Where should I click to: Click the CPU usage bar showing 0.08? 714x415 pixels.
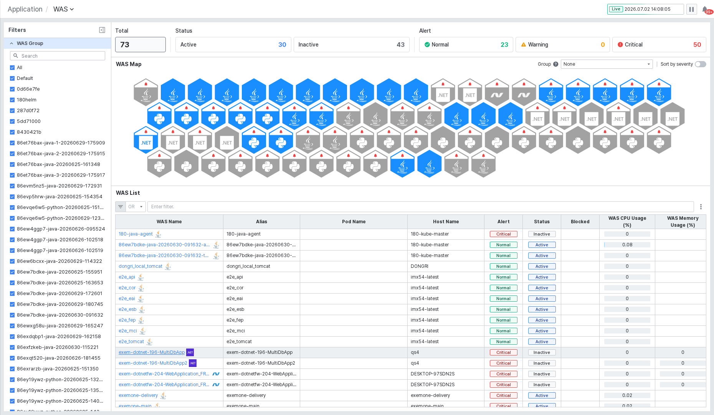click(627, 245)
